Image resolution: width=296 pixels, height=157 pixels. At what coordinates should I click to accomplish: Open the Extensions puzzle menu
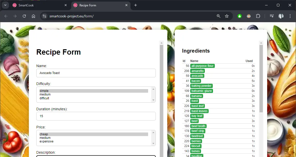(x=258, y=16)
